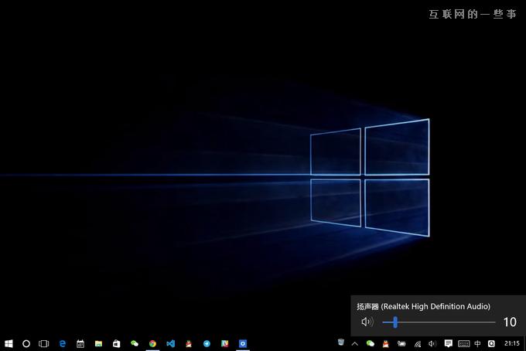Click the blue volume slider thumb
This screenshot has width=526, height=351.
[395, 322]
